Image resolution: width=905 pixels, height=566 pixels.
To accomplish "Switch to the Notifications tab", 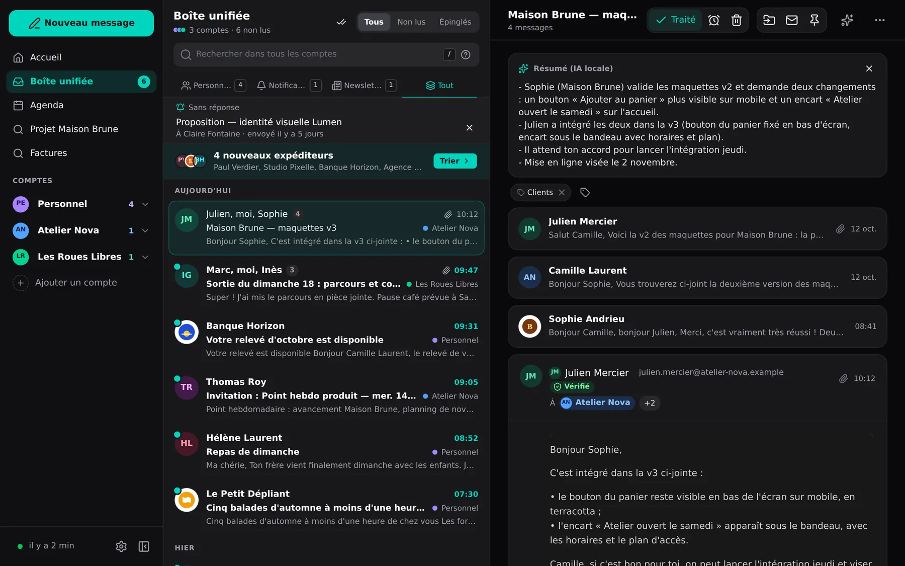I will point(289,86).
